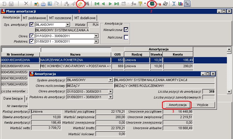Expand Podokres do amortyzacji dropdown
Viewport: 233px width, 139px height.
tap(110, 97)
